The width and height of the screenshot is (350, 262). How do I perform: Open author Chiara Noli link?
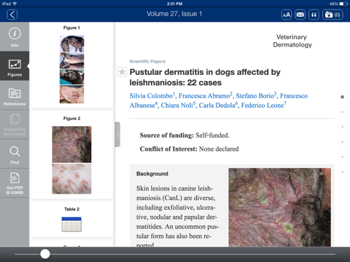[x=178, y=105]
